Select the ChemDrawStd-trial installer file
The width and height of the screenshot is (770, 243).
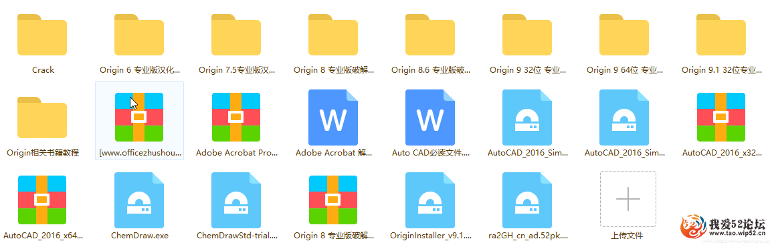[236, 200]
